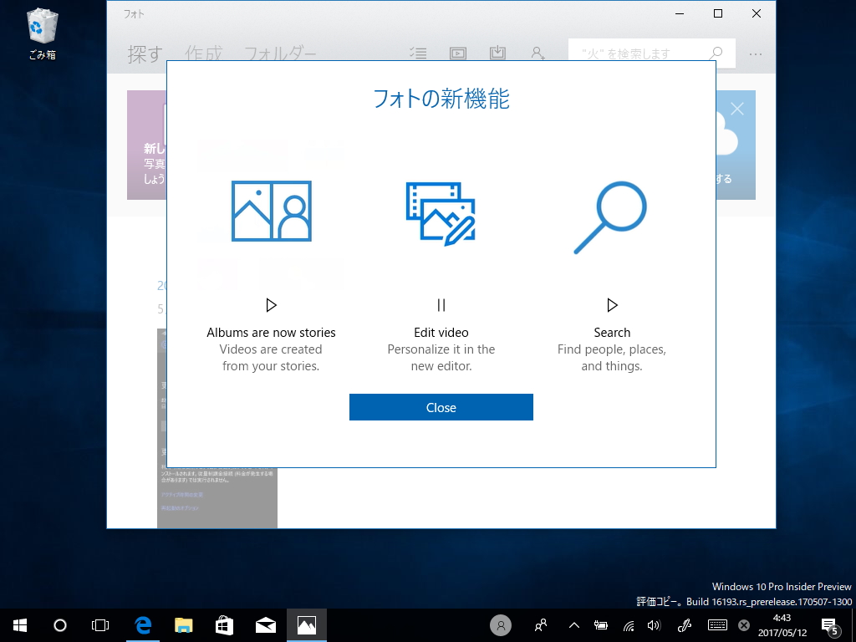The width and height of the screenshot is (856, 642).
Task: Play the Search feature preview
Action: coord(612,305)
